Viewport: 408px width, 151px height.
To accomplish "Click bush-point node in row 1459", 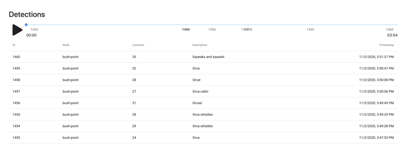I will (x=71, y=68).
